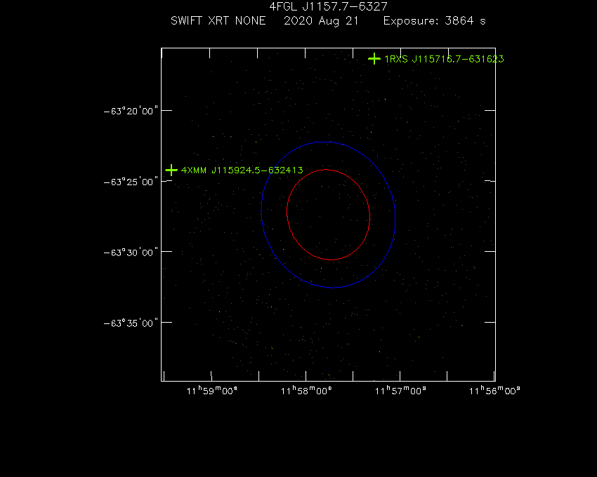
Task: Click the 1RXS J115716.7-631623 label
Action: click(x=444, y=59)
